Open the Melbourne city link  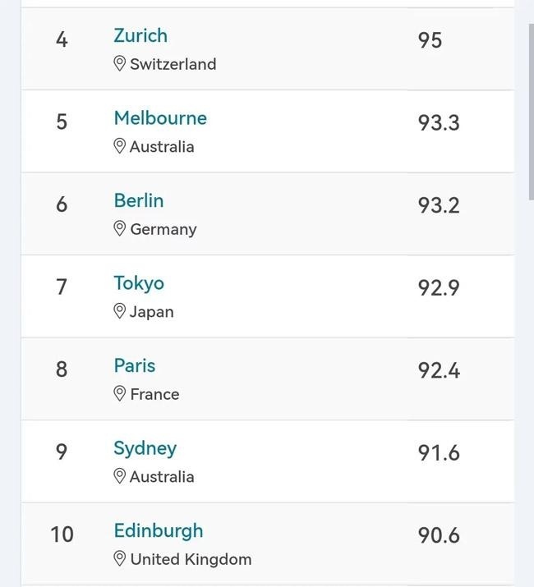pyautogui.click(x=160, y=118)
